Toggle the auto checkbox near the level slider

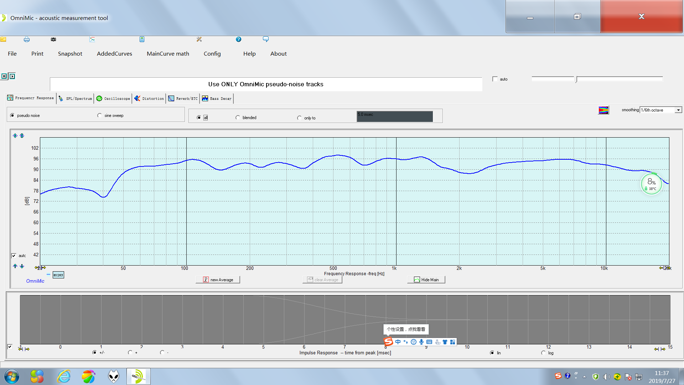tap(495, 79)
